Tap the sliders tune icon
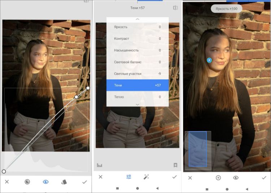 129,177
